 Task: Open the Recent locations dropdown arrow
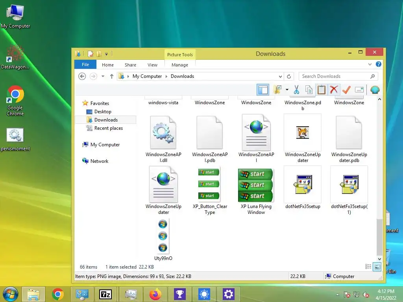click(103, 76)
